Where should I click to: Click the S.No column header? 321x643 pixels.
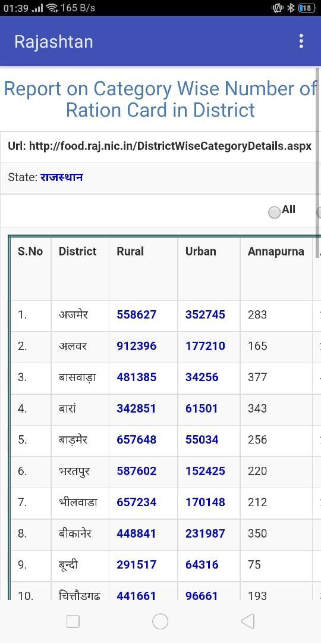30,251
